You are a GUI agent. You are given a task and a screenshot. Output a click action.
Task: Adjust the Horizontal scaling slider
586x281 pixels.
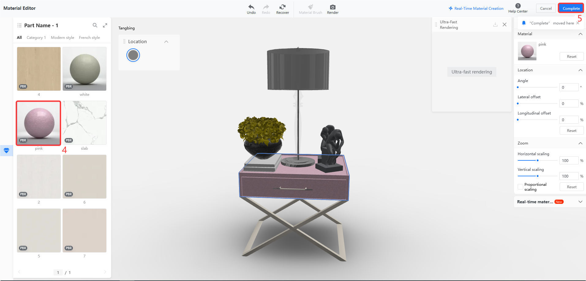pyautogui.click(x=537, y=160)
